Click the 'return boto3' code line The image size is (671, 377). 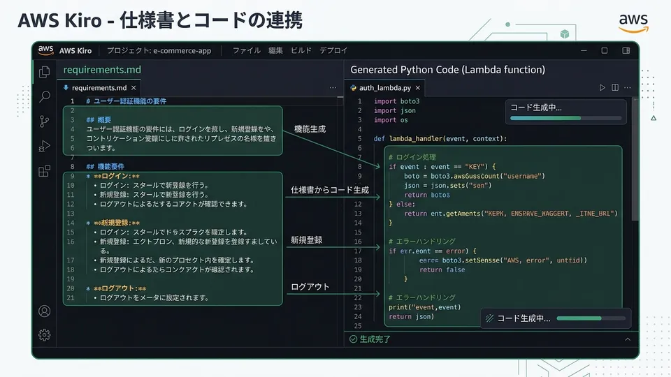click(427, 195)
